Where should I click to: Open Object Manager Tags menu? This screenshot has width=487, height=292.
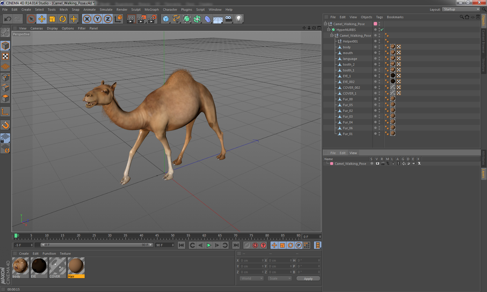pos(379,17)
